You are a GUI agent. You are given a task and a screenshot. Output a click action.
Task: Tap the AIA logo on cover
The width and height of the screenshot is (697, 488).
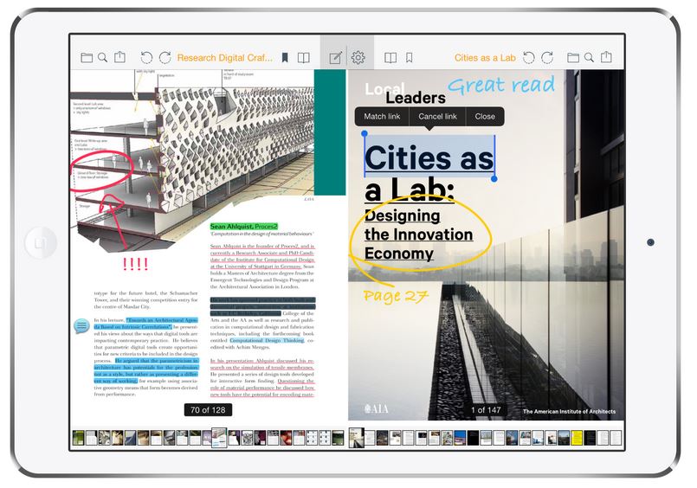click(x=376, y=409)
